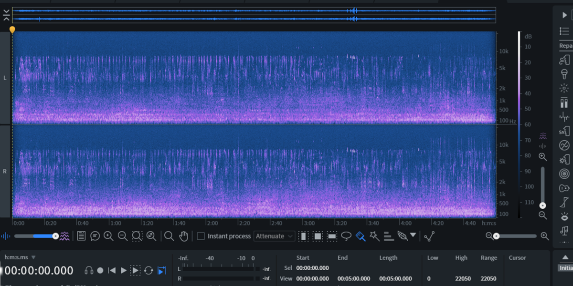
Task: Open the lips-shaped Repair module
Action: tap(564, 217)
